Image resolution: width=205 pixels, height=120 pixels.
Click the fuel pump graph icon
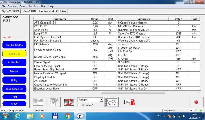[129, 102]
